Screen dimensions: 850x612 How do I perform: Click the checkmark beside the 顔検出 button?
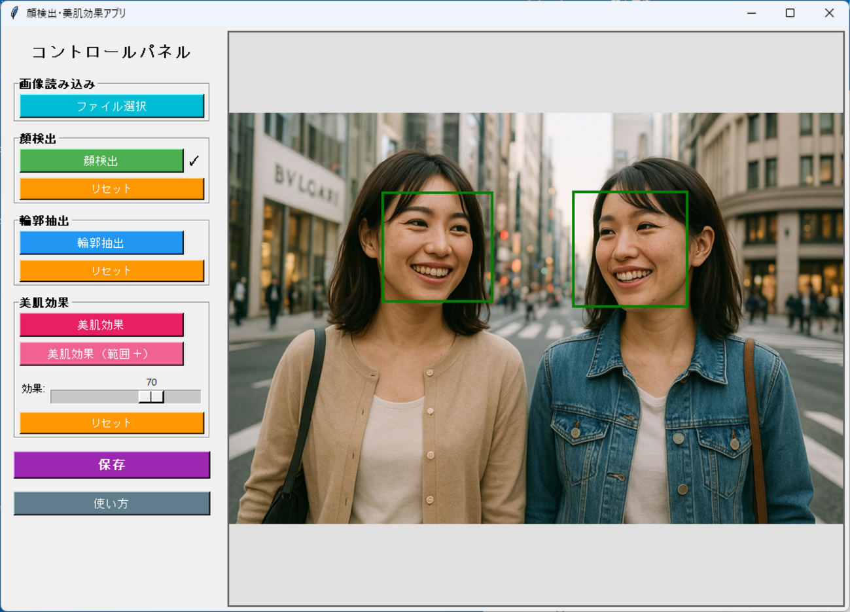(x=194, y=161)
